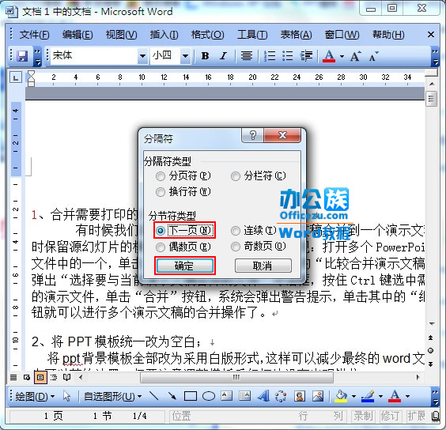Open the 视图(V) menu
Viewport: 446px width, 430px height.
(121, 35)
